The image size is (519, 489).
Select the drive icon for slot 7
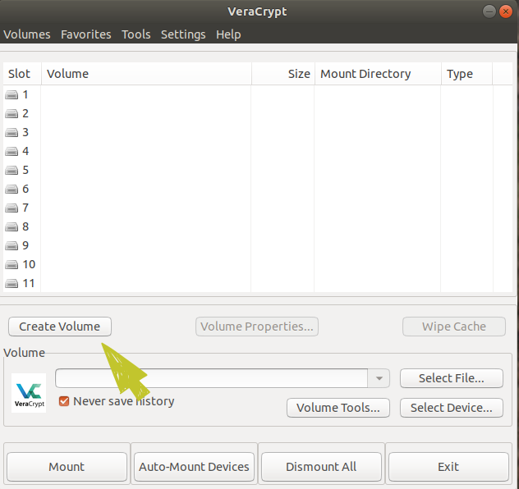[11, 208]
